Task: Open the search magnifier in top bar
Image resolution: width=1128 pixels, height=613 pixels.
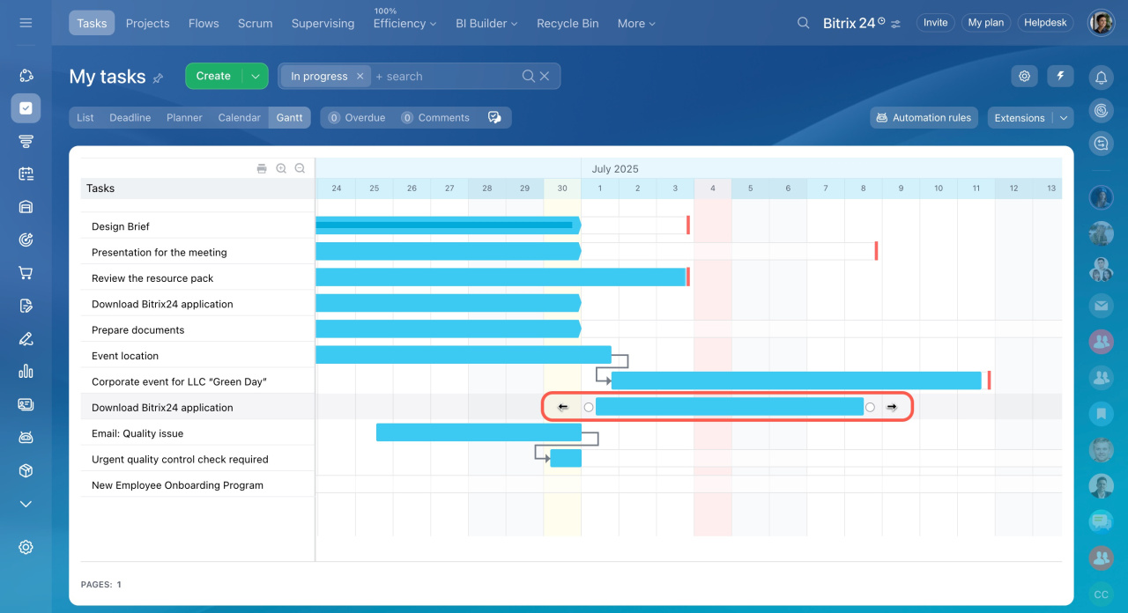Action: 803,23
